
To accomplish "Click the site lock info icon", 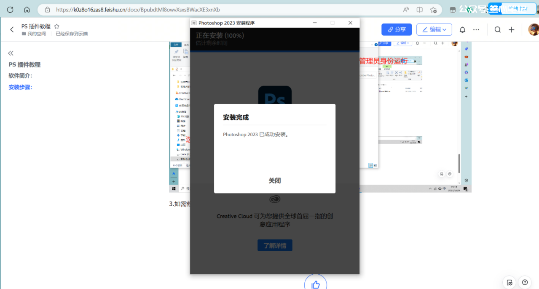I will [47, 9].
